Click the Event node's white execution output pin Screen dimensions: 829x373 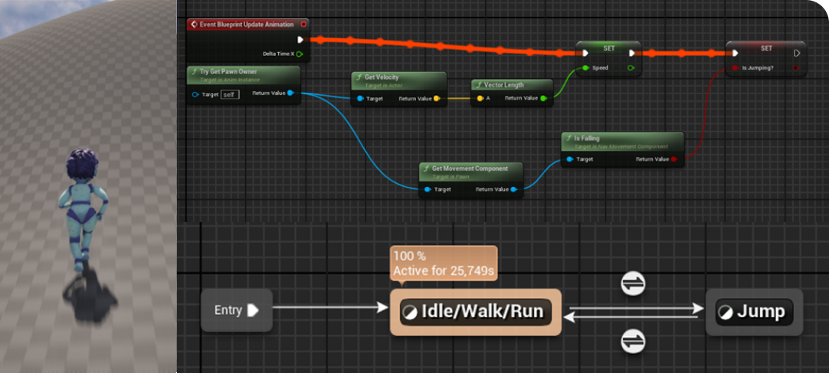tap(300, 40)
